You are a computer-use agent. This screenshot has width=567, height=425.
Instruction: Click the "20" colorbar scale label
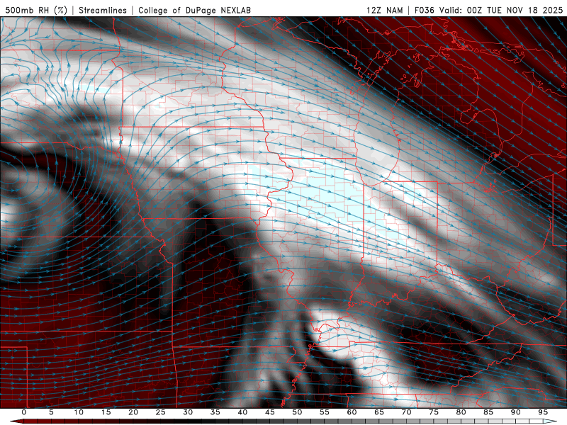133,412
